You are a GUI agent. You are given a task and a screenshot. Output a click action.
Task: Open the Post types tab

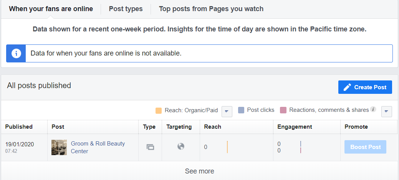(x=126, y=9)
